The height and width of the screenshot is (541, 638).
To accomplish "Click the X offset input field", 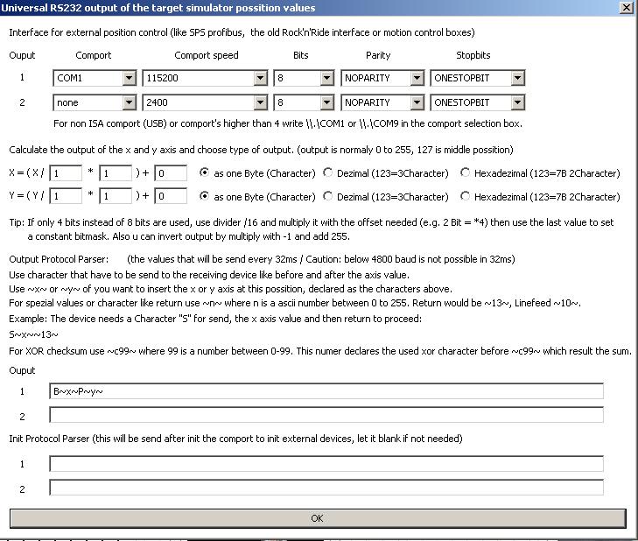I will [171, 173].
